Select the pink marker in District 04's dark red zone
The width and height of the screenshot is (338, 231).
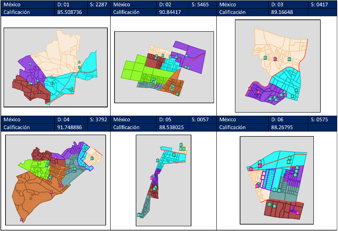[x=56, y=157]
